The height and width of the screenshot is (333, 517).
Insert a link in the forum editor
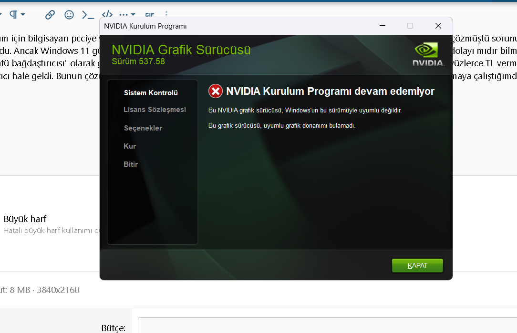point(50,14)
